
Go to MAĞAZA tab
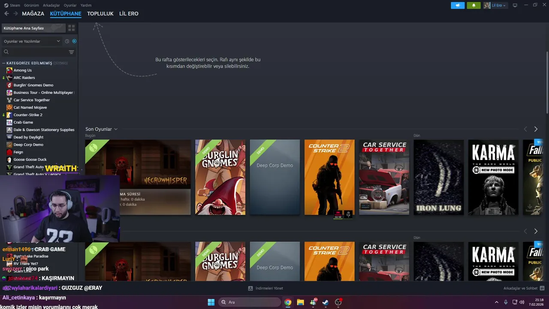click(33, 14)
